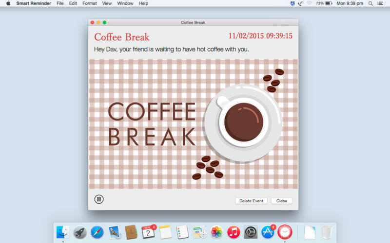Screen dimensions: 390x243
Task: Open iTunes music icon in Dock
Action: coord(234,232)
